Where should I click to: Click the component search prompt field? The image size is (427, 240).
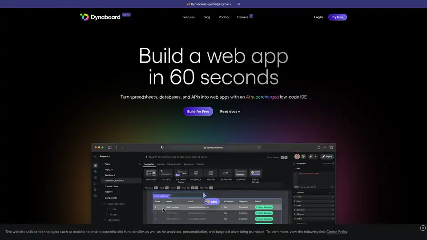click(205, 157)
